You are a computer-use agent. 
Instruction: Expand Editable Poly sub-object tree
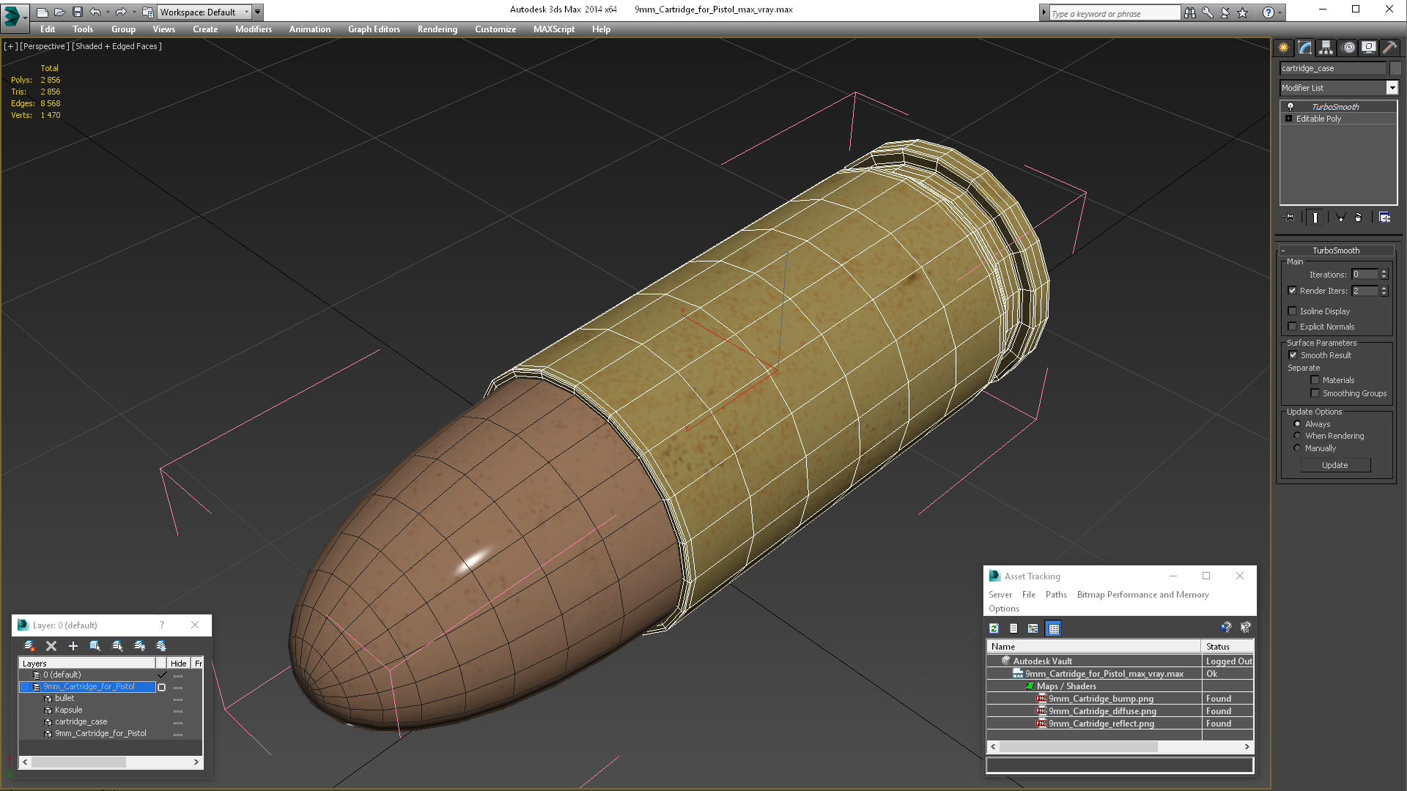coord(1288,119)
